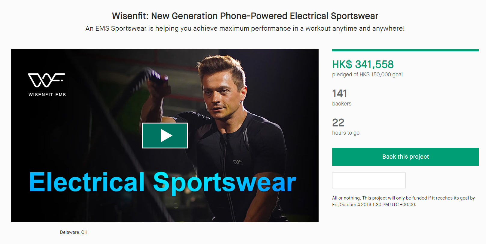
Task: Play the Wisenfit campaign video
Action: (165, 136)
